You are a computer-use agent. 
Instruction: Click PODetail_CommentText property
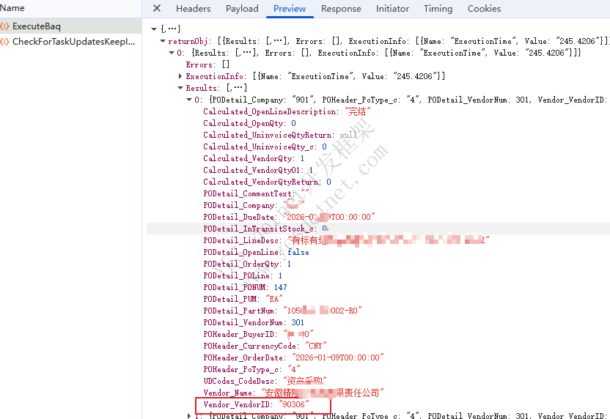(256, 193)
